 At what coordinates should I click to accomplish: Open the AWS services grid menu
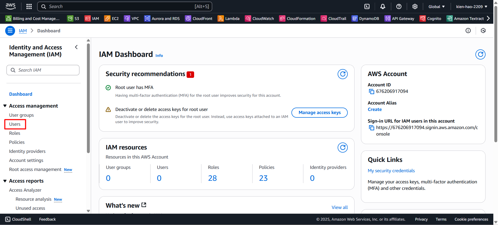pyautogui.click(x=29, y=6)
